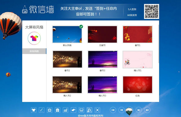
Task: Select the 所有风格 sidebar tab
Action: click(34, 51)
